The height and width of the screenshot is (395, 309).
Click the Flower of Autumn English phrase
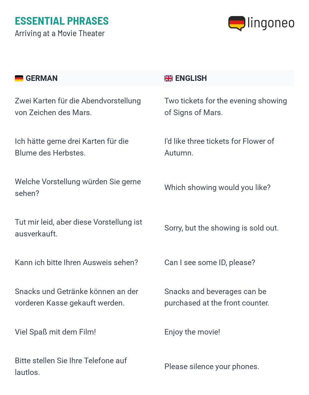pyautogui.click(x=219, y=147)
